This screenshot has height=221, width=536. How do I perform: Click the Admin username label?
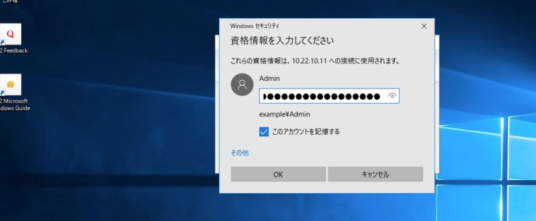(269, 78)
